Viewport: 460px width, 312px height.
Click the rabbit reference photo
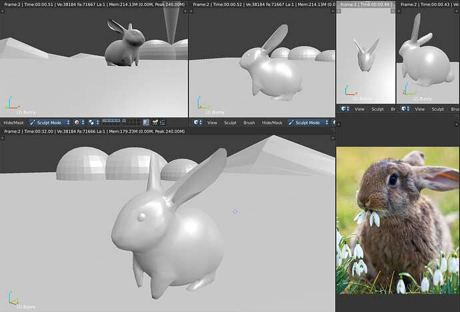pyautogui.click(x=397, y=220)
